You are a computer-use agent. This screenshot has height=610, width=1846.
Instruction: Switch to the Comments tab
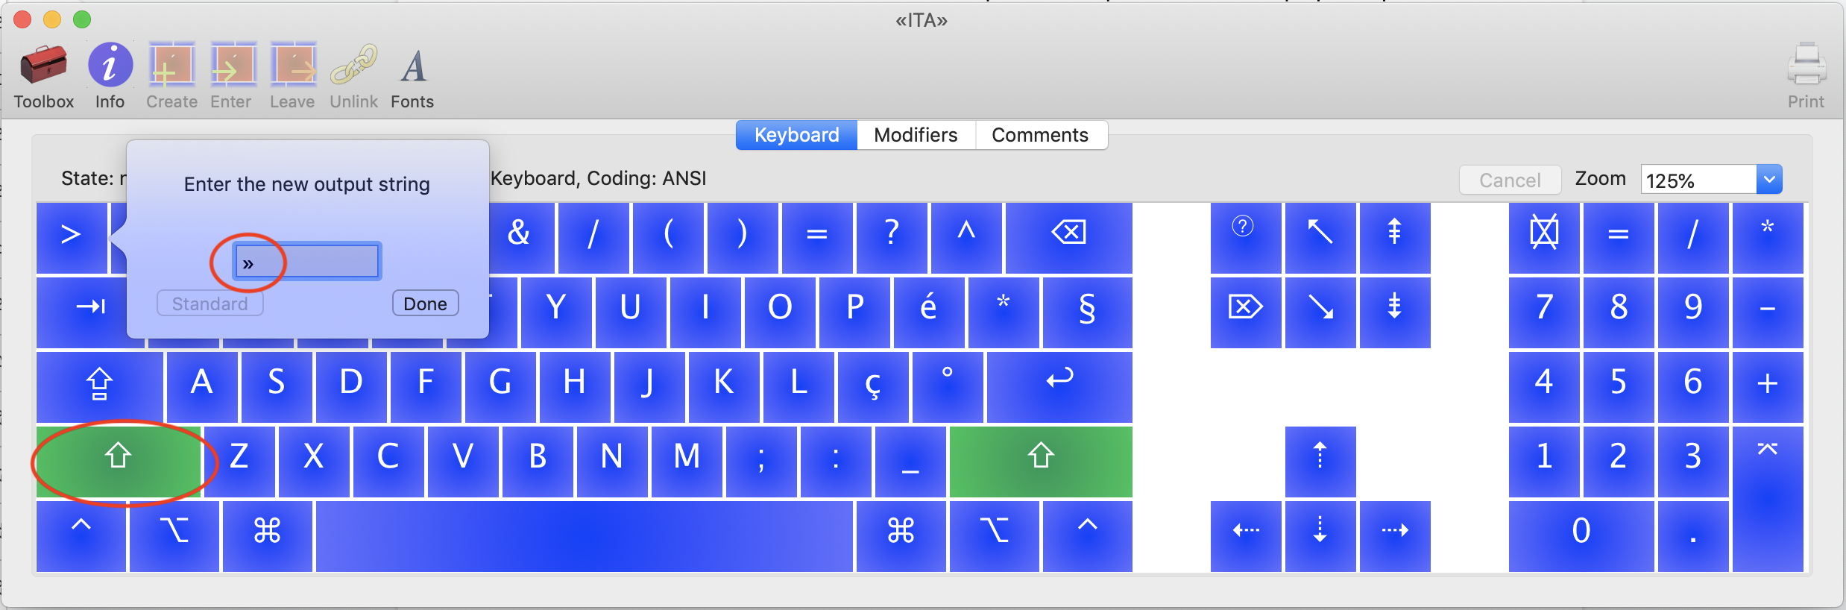[1040, 135]
